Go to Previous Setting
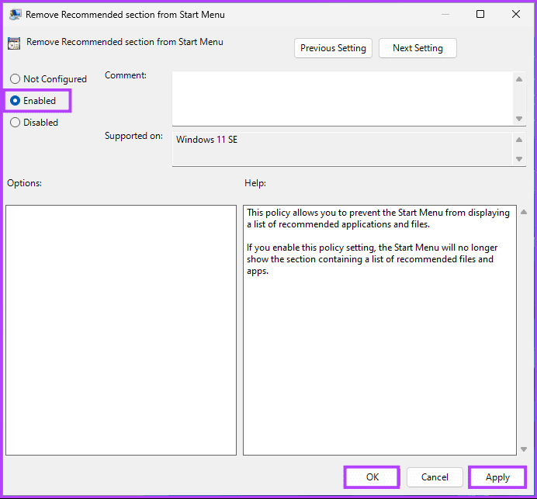 tap(333, 48)
